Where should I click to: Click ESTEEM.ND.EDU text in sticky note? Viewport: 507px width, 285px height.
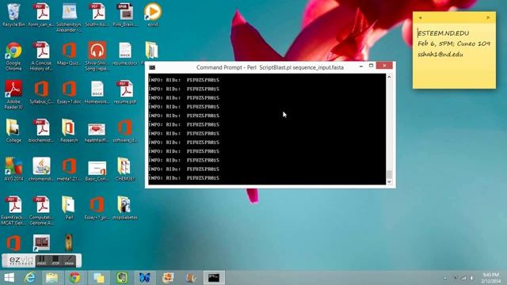pos(444,33)
